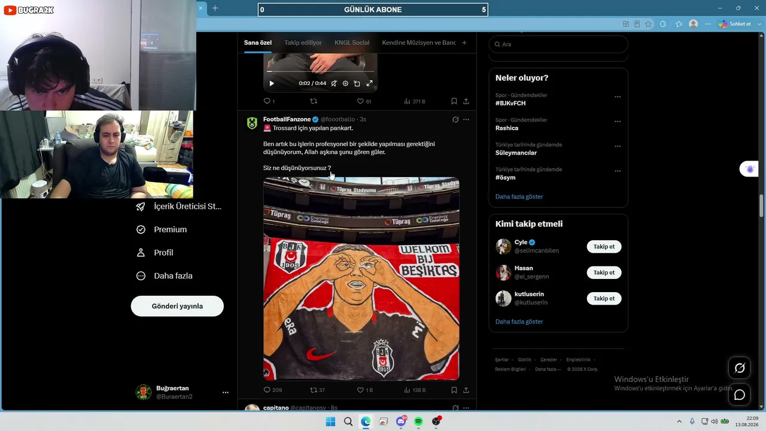Follow the Cyle account

(604, 247)
